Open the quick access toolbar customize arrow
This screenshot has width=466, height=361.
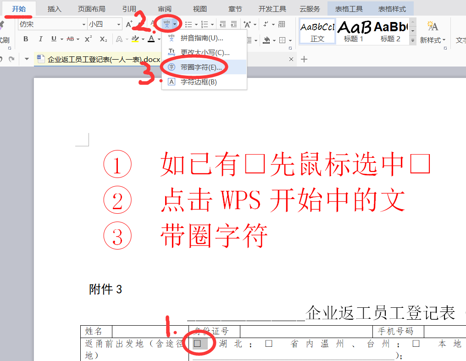point(27,59)
